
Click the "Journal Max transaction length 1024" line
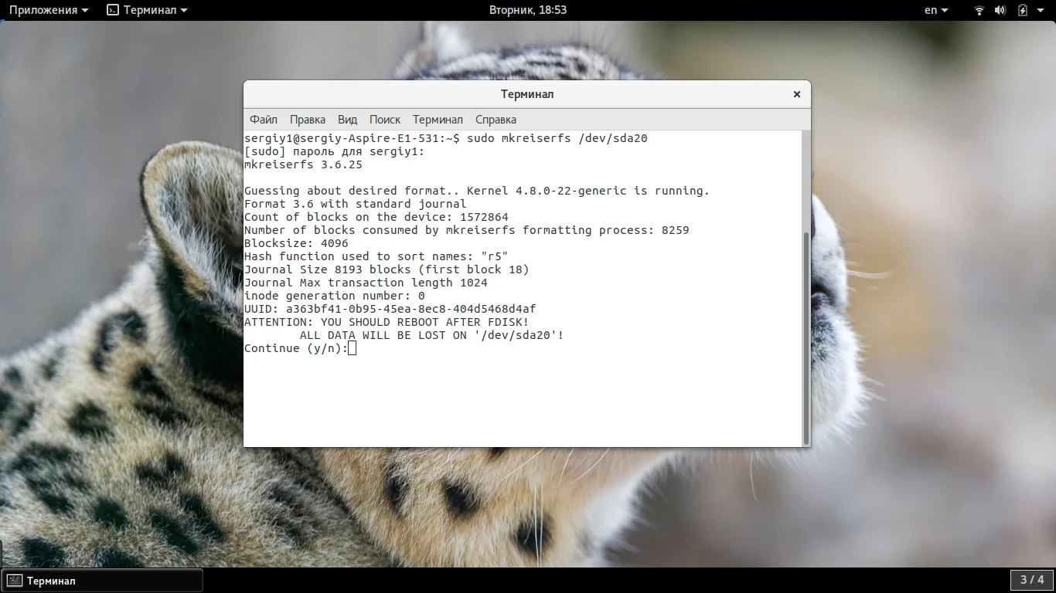[x=366, y=283]
